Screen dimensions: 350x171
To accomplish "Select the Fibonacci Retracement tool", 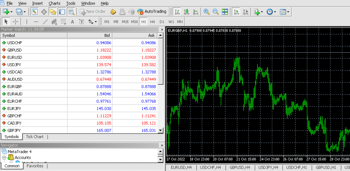I will pos(64,22).
